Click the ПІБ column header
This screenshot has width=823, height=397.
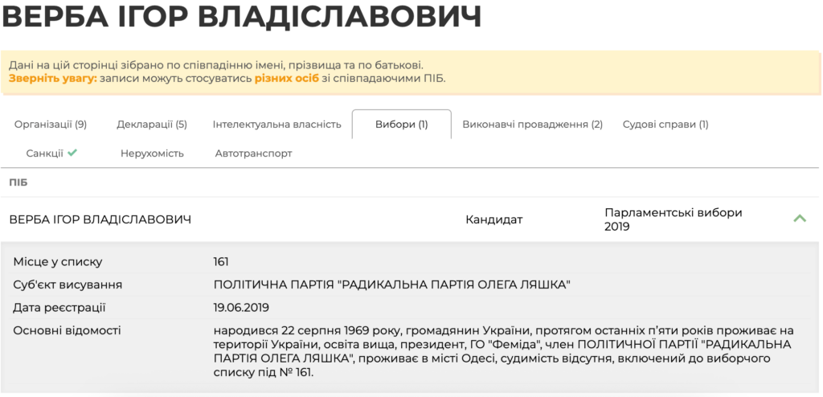pyautogui.click(x=18, y=182)
